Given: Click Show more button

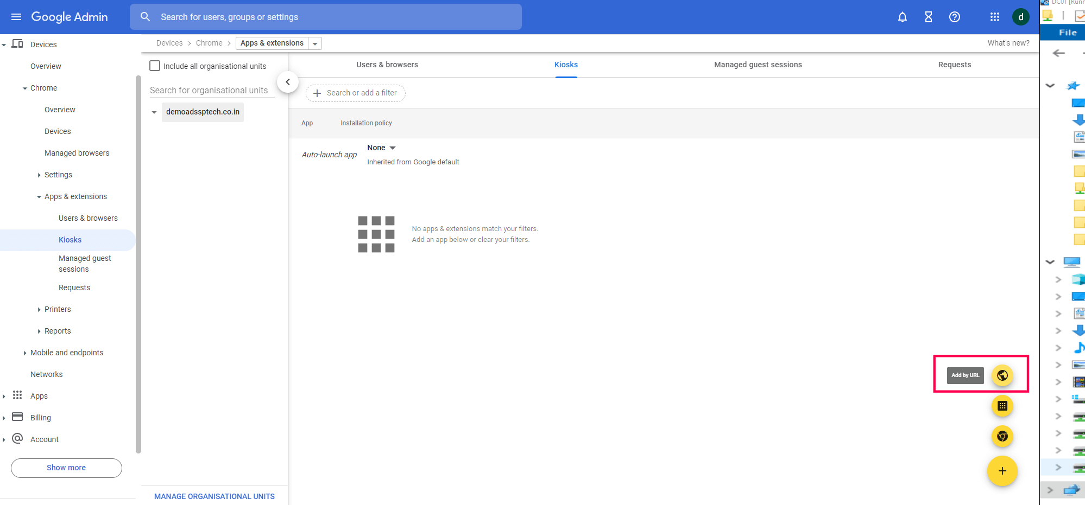Looking at the screenshot, I should (66, 468).
